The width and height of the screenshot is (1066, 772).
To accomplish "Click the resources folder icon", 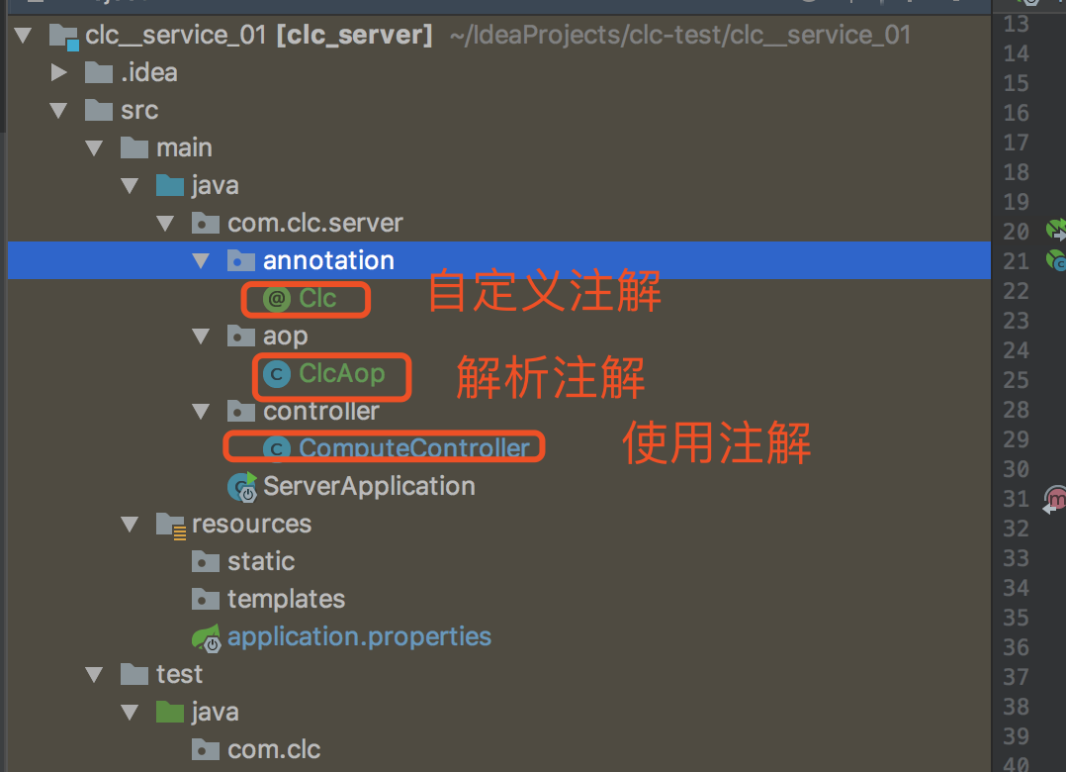I will coord(171,526).
